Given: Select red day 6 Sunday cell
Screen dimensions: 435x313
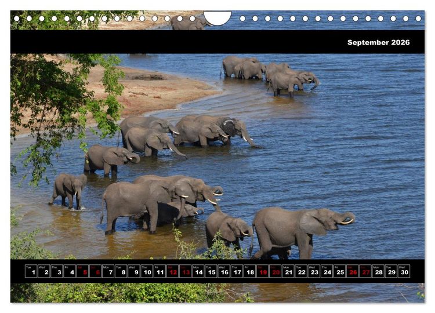Looking at the screenshot, I should (95, 271).
